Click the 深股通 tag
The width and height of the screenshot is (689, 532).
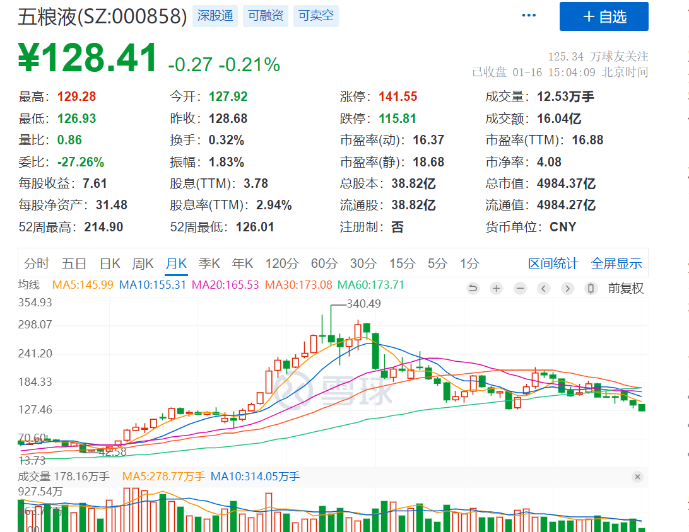215,16
